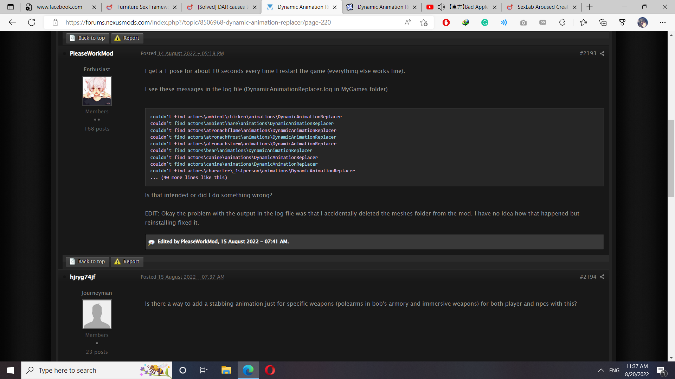Open the Extensions puzzle icon
The image size is (675, 379).
coord(562,22)
